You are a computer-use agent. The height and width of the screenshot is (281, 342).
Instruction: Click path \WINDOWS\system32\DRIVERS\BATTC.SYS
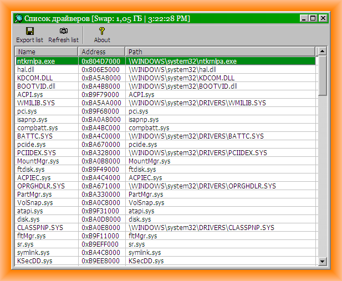pos(196,136)
